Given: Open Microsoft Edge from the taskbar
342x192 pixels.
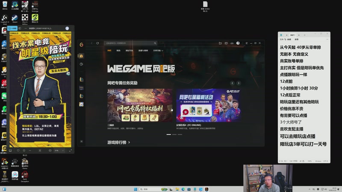Looking at the screenshot, I should (183, 189).
